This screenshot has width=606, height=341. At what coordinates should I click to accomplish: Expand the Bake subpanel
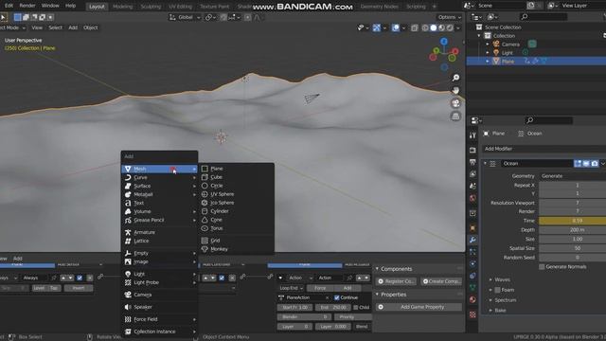[490, 311]
